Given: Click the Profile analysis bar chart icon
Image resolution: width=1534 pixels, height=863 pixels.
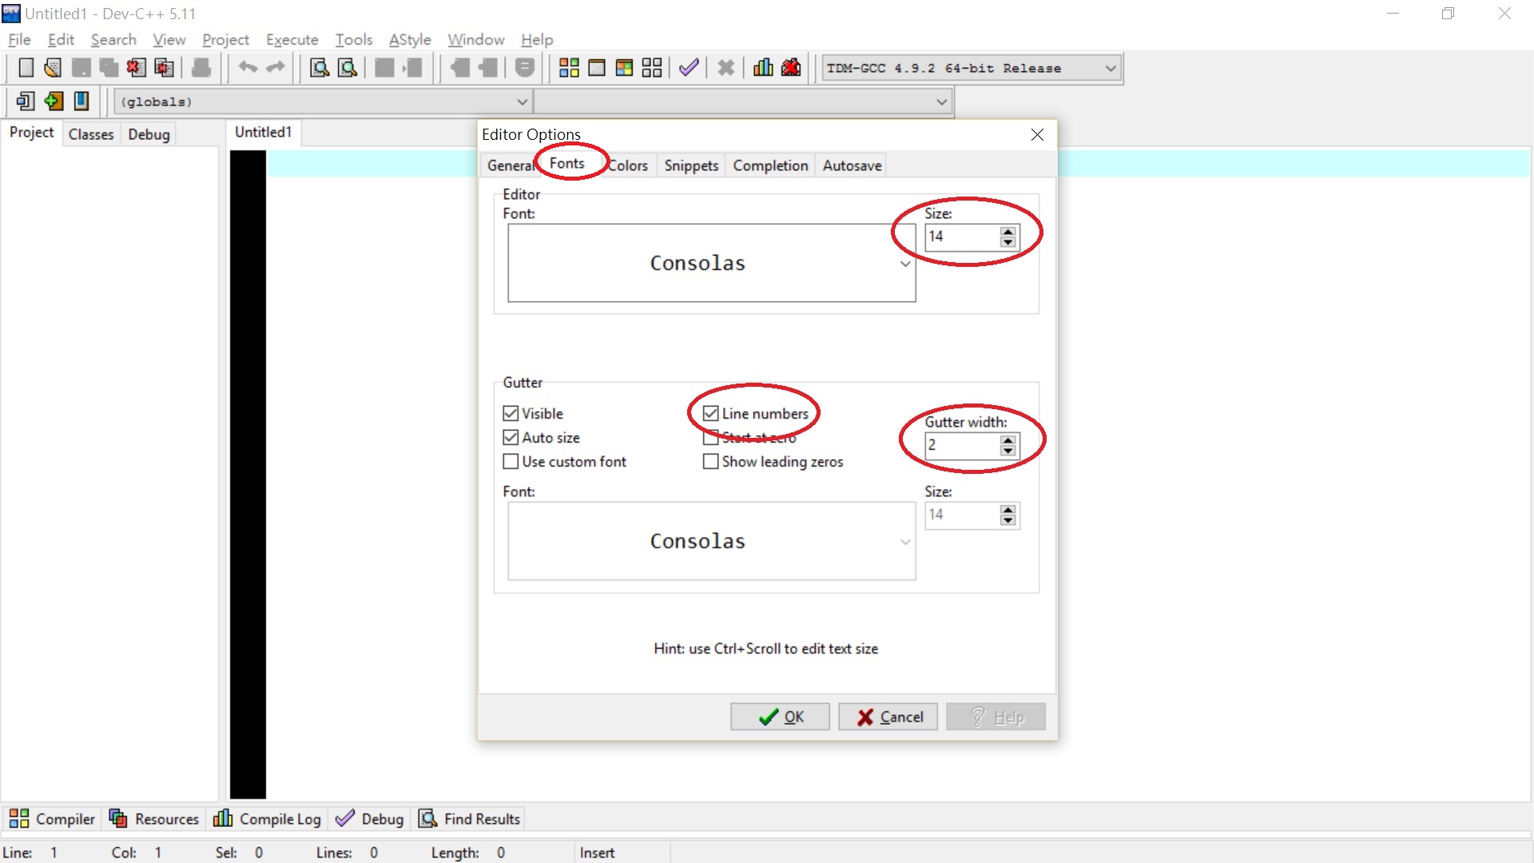Looking at the screenshot, I should pyautogui.click(x=763, y=68).
